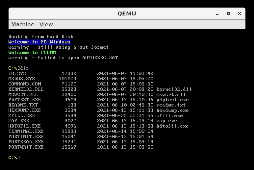The height and width of the screenshot is (170, 254).
Task: Click the green 'Welcome to PCOMM' text
Action: pos(32,53)
